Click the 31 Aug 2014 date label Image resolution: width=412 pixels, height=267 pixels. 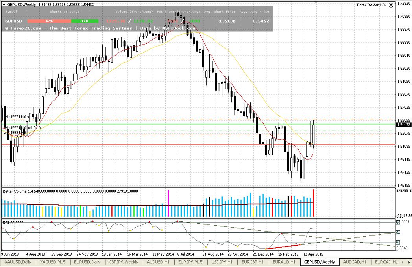pyautogui.click(x=213, y=254)
